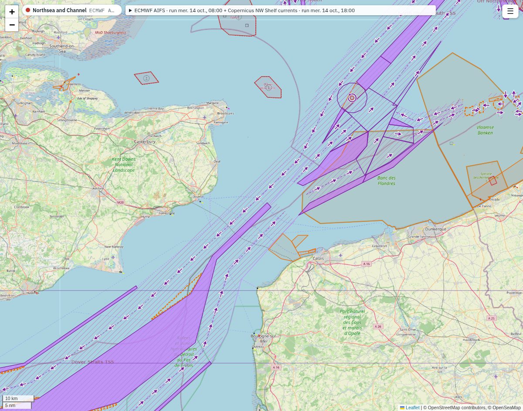Click the Deal town label

(x=217, y=161)
